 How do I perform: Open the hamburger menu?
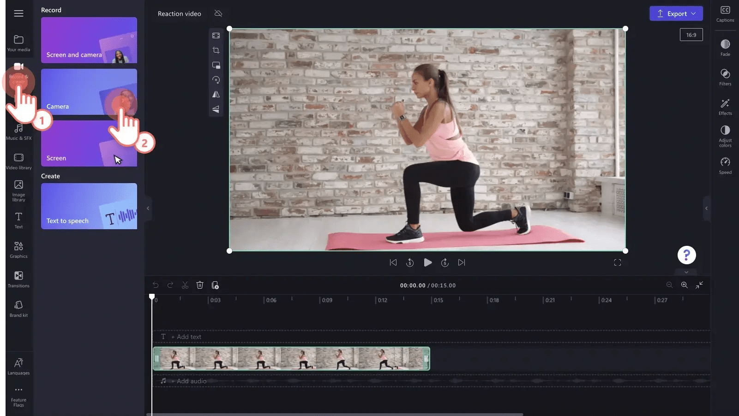pos(18,13)
